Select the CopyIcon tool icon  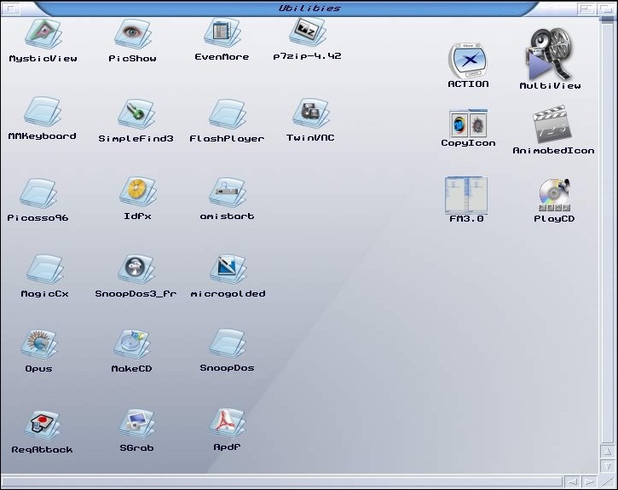click(x=468, y=123)
